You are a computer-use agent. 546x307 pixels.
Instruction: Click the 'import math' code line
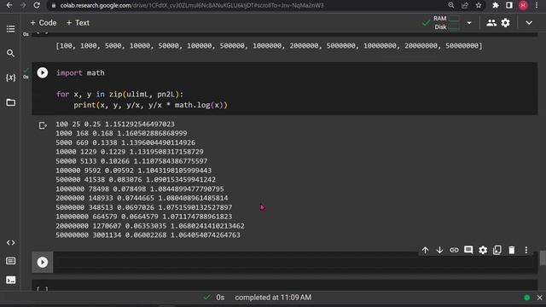click(x=80, y=72)
